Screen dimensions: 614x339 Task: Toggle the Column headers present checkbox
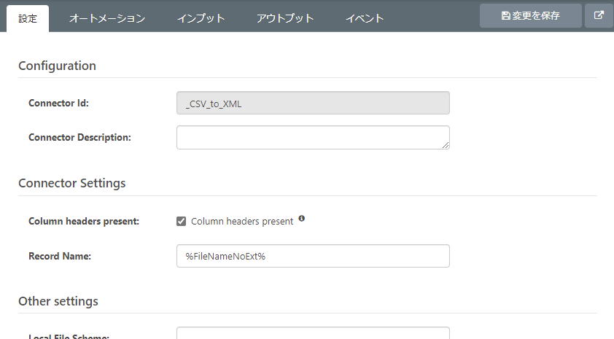point(182,221)
